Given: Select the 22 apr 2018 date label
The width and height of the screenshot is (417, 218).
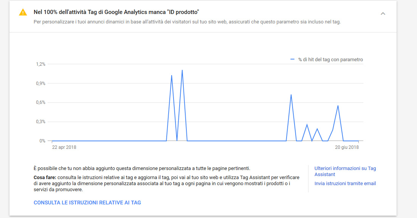Looking at the screenshot, I should (64, 147).
